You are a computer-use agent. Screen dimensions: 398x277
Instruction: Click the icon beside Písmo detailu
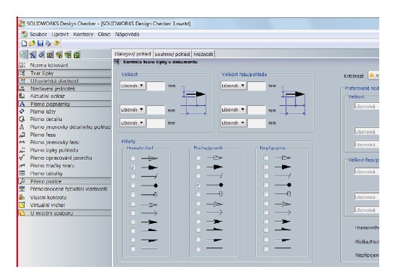(22, 119)
